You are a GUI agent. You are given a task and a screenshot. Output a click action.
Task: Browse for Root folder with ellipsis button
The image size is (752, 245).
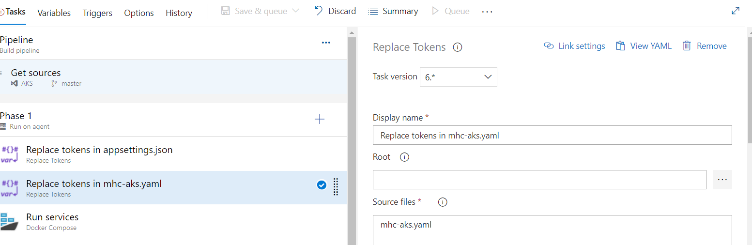point(722,180)
